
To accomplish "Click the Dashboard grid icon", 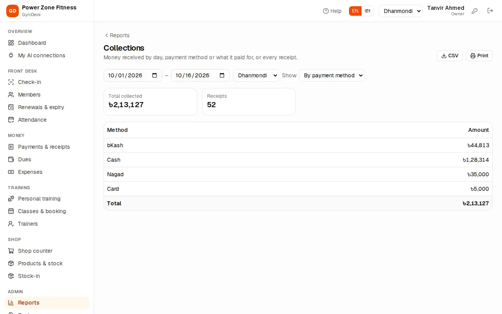I will click(11, 43).
